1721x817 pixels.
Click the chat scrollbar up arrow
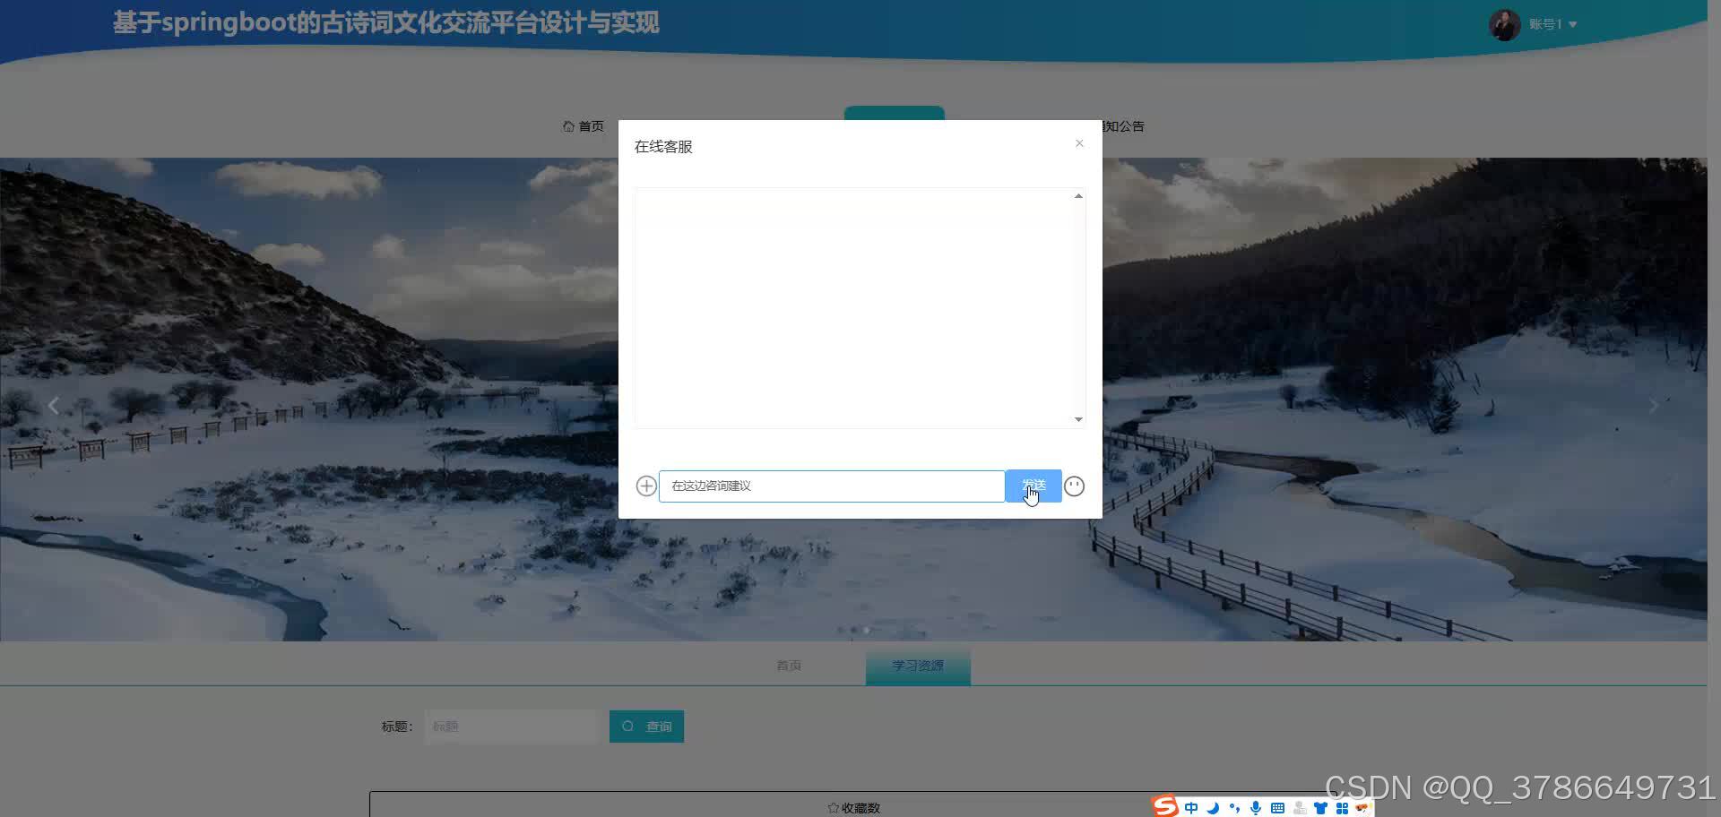tap(1078, 195)
